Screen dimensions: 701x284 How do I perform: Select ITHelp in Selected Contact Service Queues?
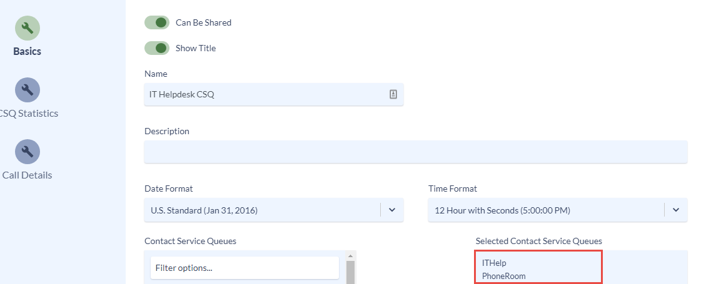coord(494,263)
